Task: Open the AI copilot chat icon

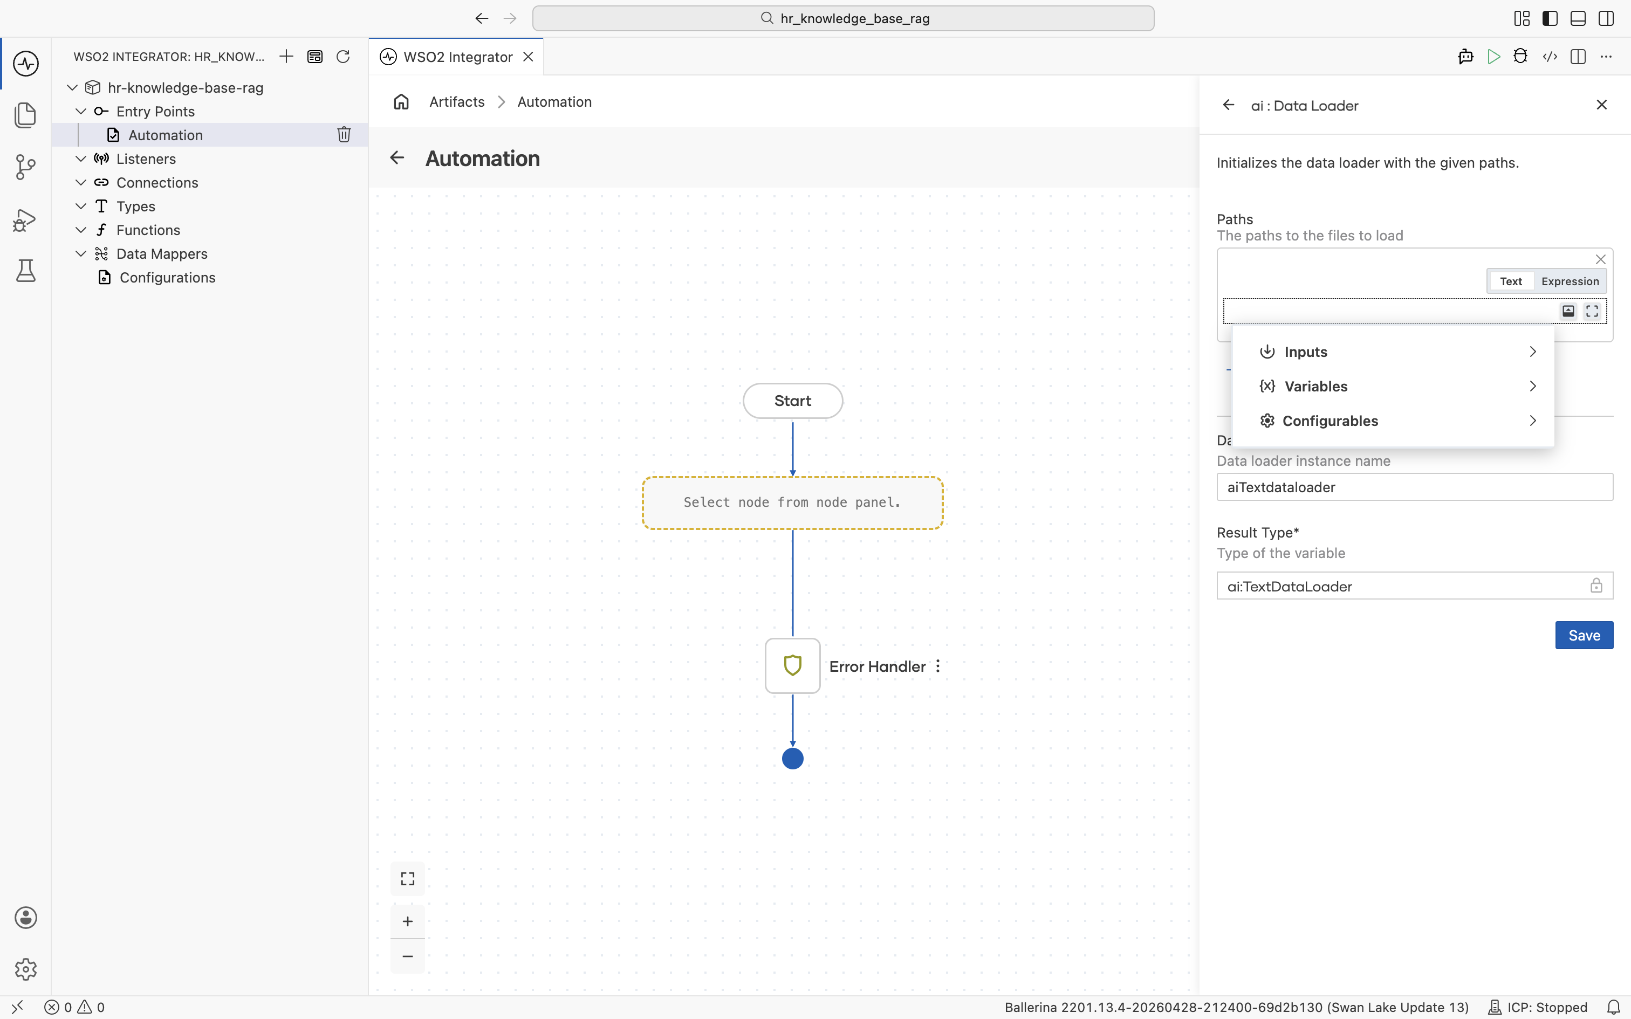Action: pyautogui.click(x=1465, y=57)
